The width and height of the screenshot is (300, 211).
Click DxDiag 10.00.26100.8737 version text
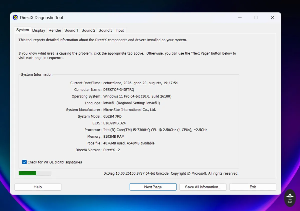[136, 173]
